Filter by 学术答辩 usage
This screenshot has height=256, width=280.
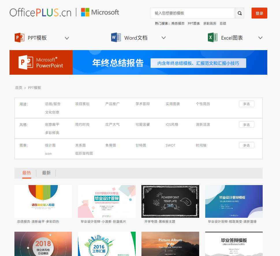click(x=143, y=104)
